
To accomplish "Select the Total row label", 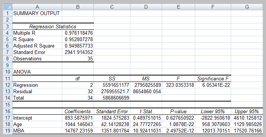I will pos(37,98).
